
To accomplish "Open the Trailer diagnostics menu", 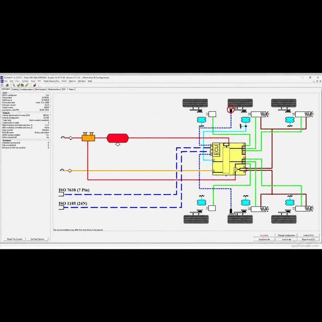I will pos(51,81).
